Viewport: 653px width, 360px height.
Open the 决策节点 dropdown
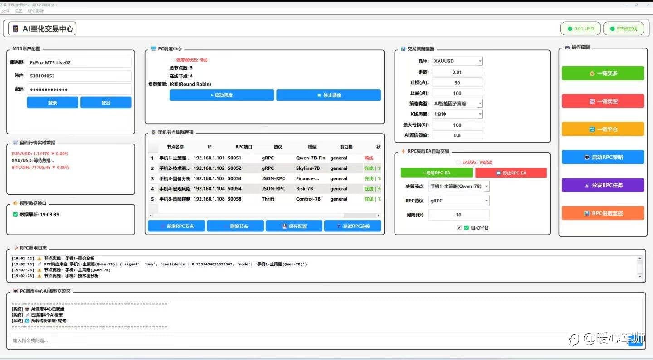[459, 186]
